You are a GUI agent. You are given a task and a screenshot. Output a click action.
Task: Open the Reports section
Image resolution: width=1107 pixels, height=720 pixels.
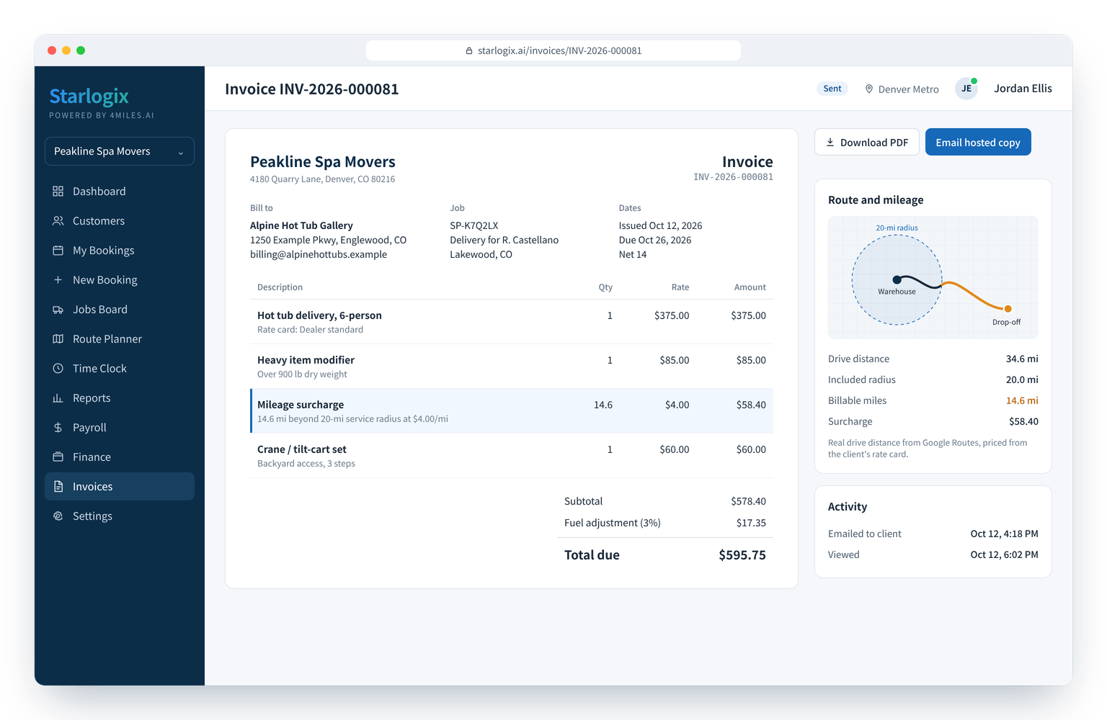[x=120, y=398]
